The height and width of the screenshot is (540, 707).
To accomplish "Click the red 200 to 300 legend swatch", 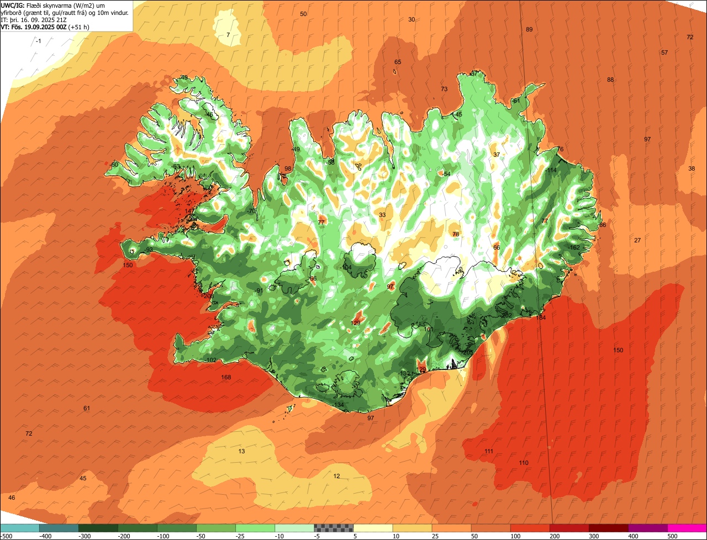I will click(x=569, y=528).
